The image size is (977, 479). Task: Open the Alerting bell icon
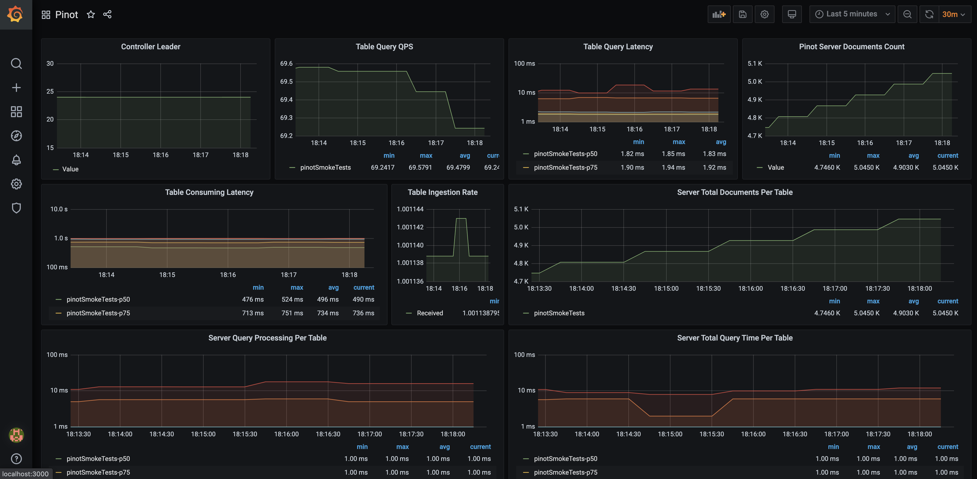16,160
